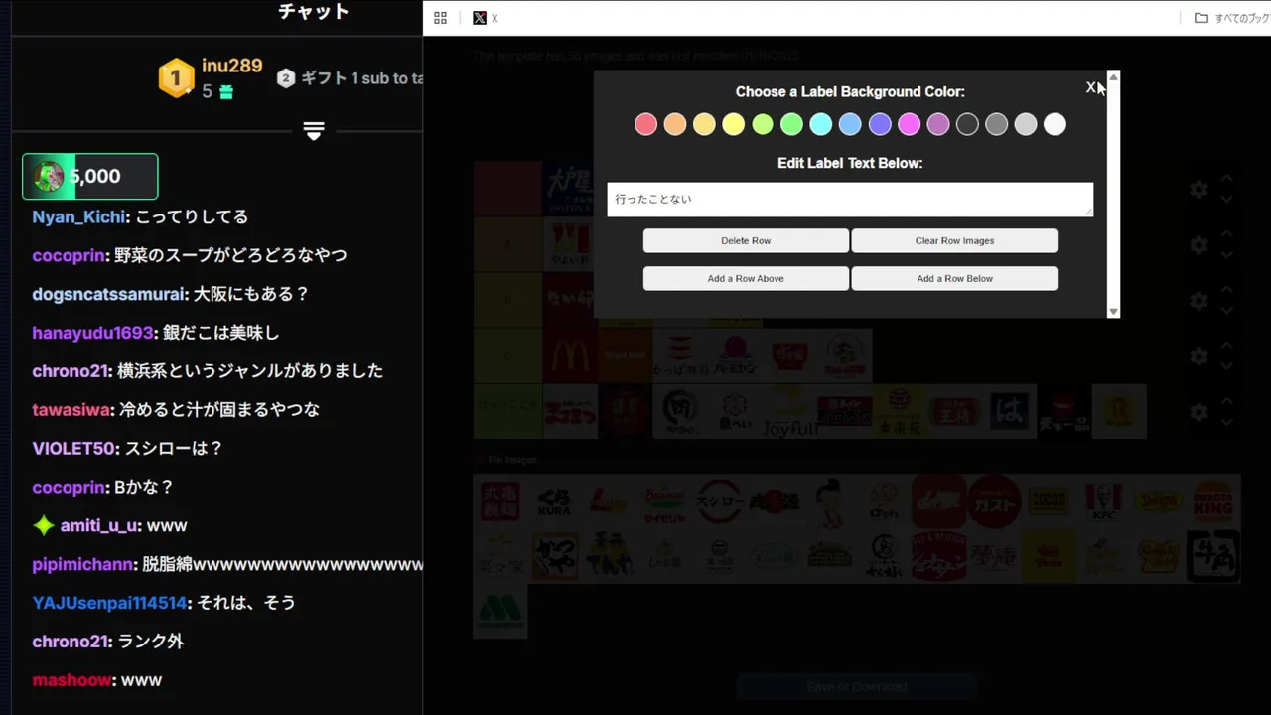Open settings gear for the Joyful row

pos(1199,411)
